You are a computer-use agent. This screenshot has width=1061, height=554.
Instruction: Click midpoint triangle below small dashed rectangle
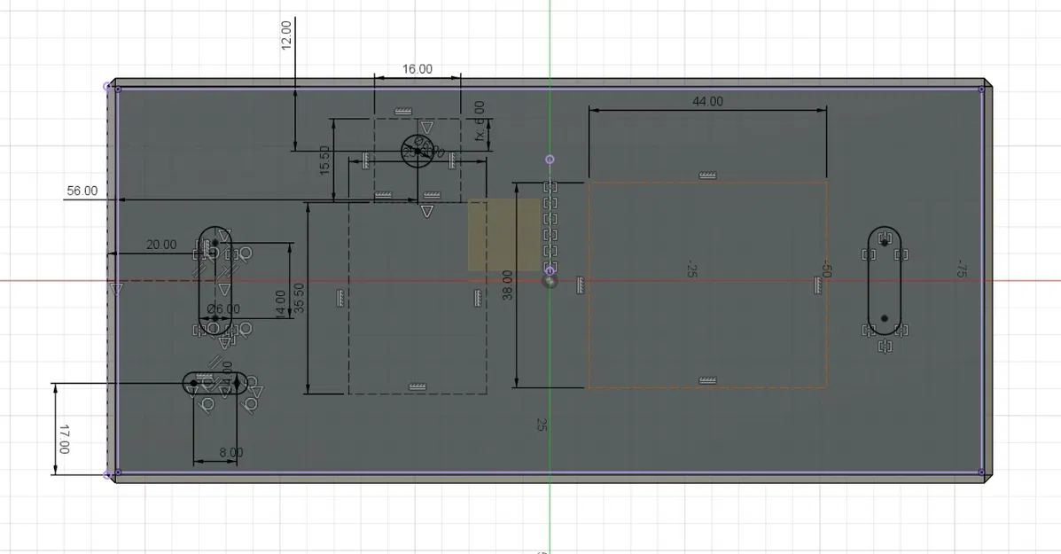point(427,212)
